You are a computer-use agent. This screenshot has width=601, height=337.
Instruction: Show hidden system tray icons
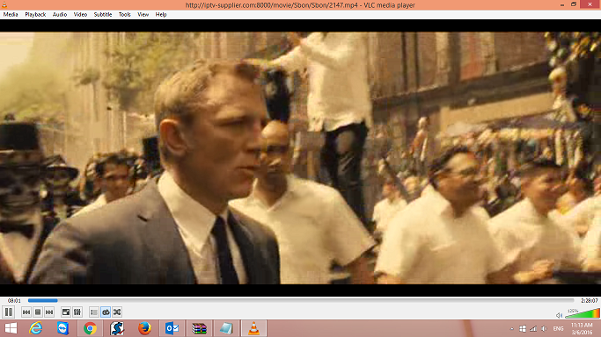point(512,328)
